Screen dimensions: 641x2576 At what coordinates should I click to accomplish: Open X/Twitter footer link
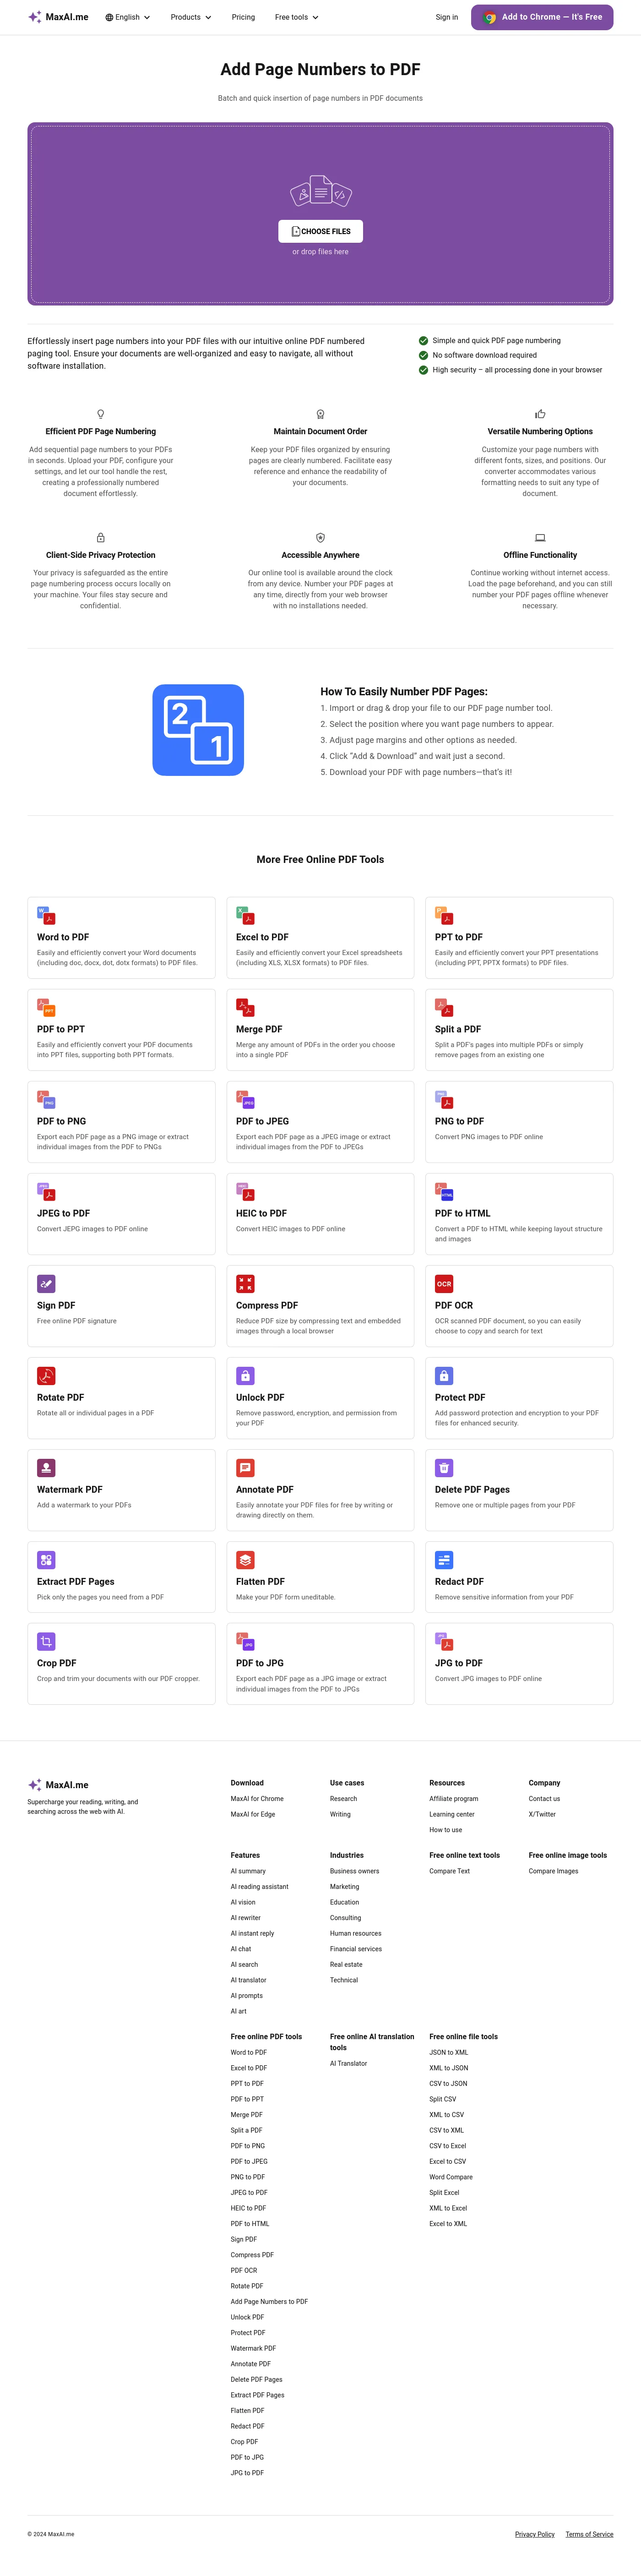click(542, 1814)
